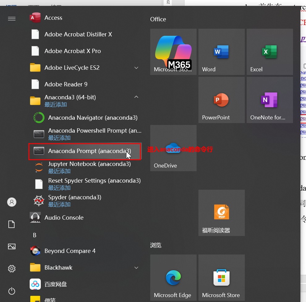The image size is (306, 302).
Task: Expand the Adobe LiveCycle ES2 folder
Action: (85, 68)
